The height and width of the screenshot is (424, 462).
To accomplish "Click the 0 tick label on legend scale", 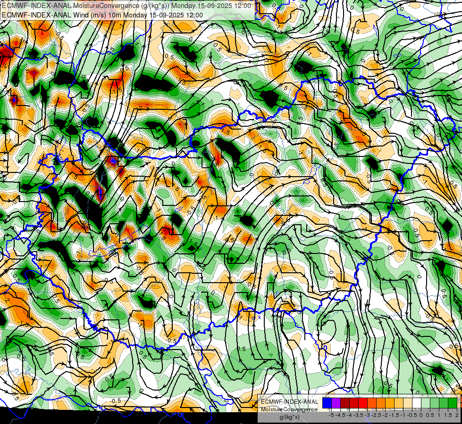I will coord(421,415).
